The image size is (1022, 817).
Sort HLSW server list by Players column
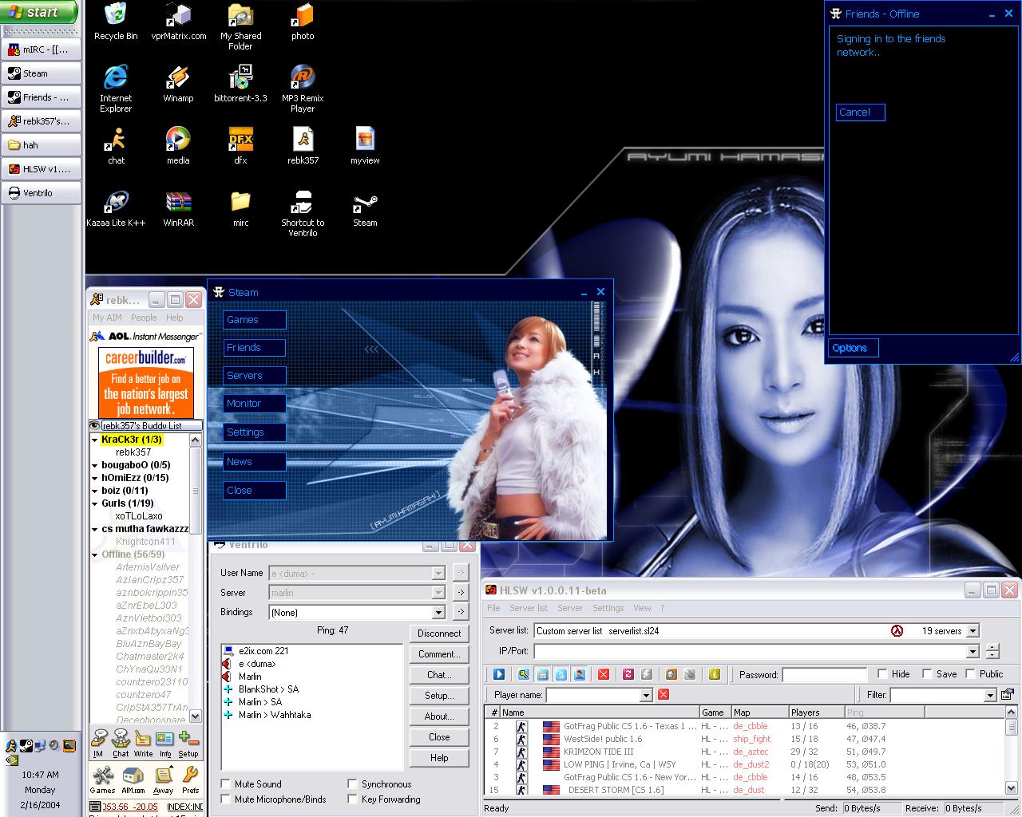[815, 712]
